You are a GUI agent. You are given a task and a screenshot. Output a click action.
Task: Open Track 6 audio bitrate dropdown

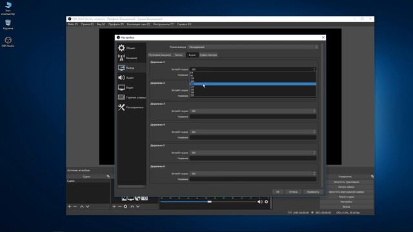click(x=253, y=173)
